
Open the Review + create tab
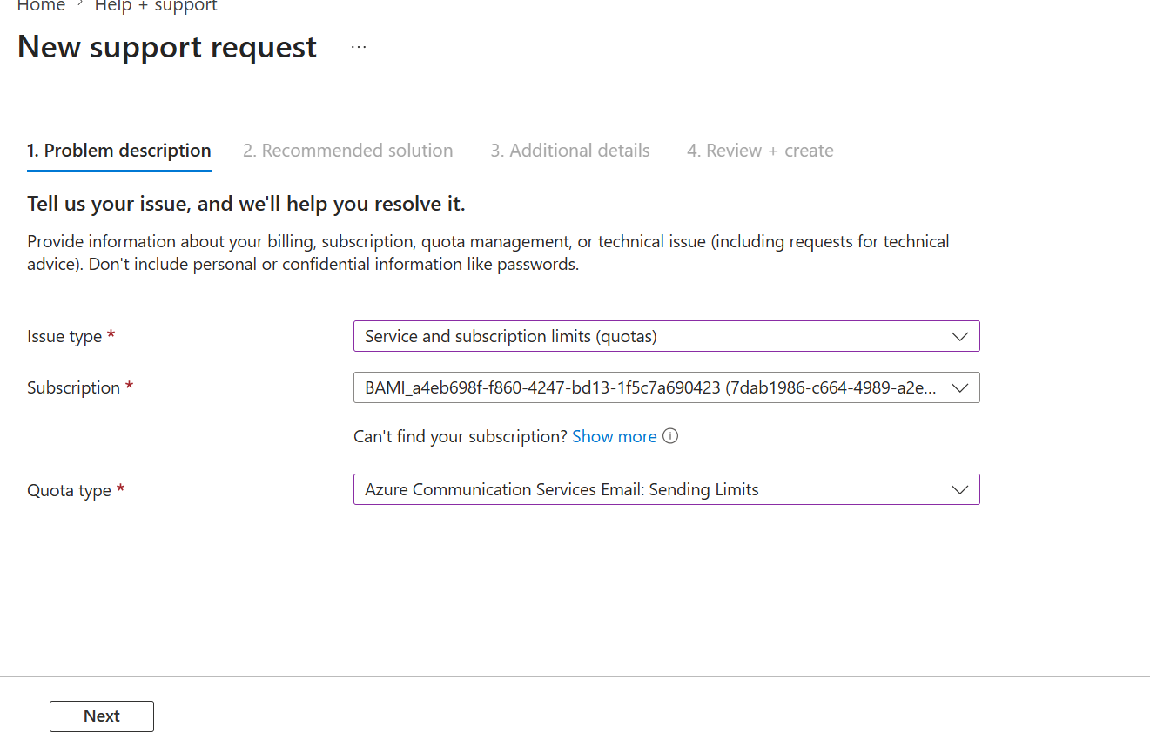click(x=760, y=151)
